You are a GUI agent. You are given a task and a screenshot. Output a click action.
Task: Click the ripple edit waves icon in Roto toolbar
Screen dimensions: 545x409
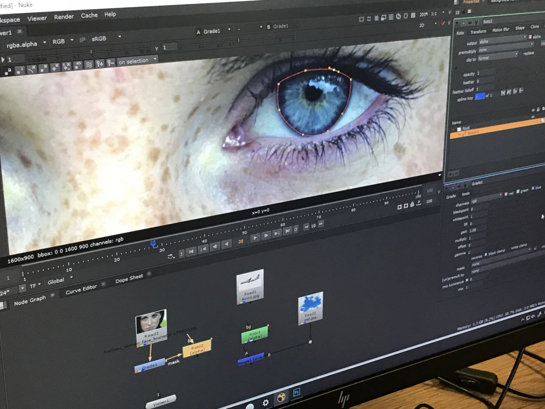click(x=89, y=64)
